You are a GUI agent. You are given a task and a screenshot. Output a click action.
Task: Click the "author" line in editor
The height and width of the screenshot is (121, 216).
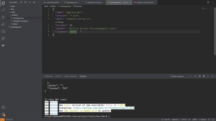click(86, 29)
